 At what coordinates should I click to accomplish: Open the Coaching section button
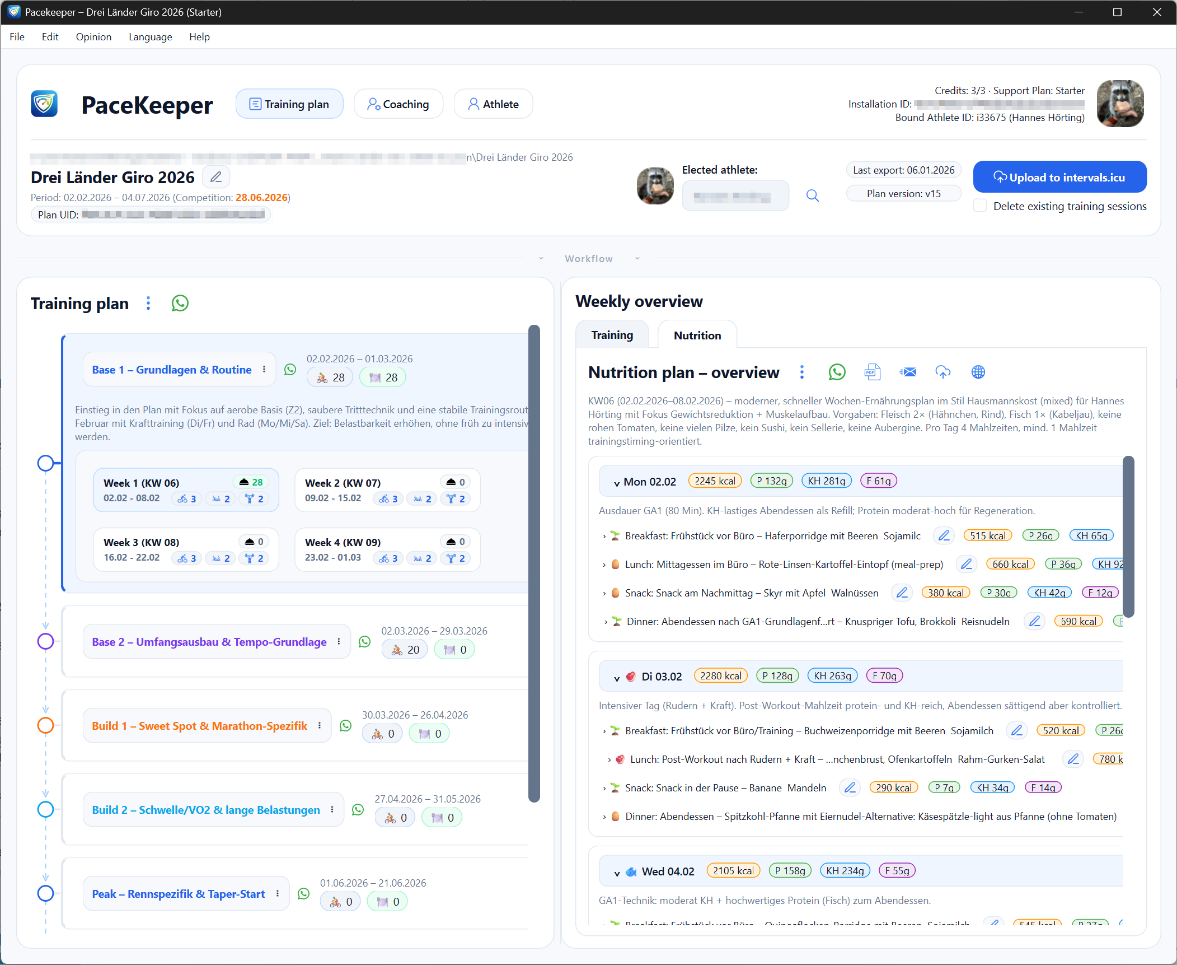click(x=398, y=104)
